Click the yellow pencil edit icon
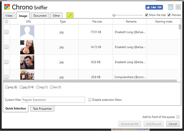184x131 pixels. (x=70, y=15)
